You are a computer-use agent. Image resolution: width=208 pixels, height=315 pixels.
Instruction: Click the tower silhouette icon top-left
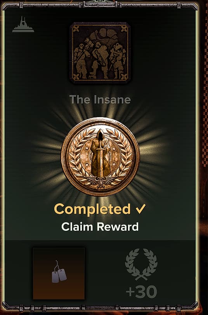pos(23,24)
